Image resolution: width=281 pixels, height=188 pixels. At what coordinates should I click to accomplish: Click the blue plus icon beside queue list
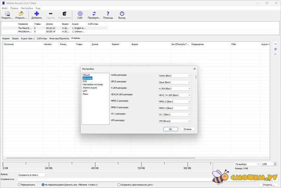coord(275,49)
